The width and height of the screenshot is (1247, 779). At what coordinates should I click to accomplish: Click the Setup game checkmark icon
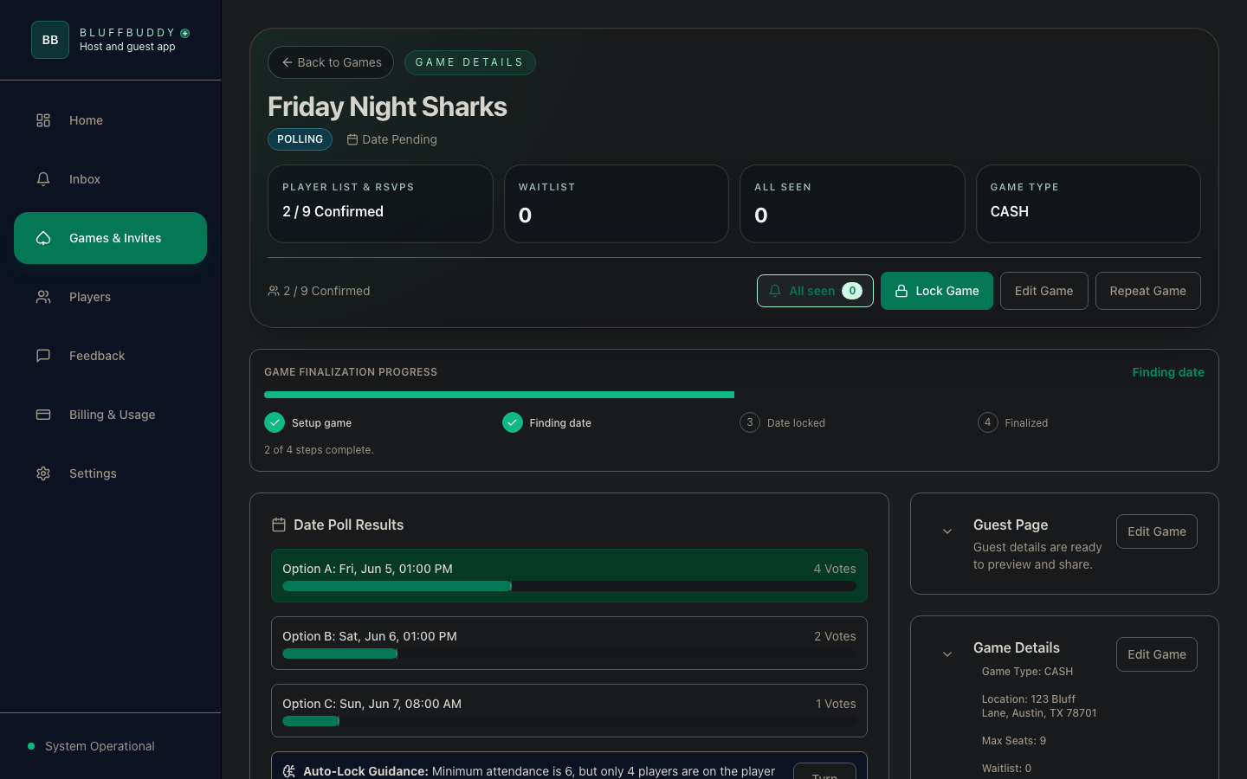(x=275, y=422)
